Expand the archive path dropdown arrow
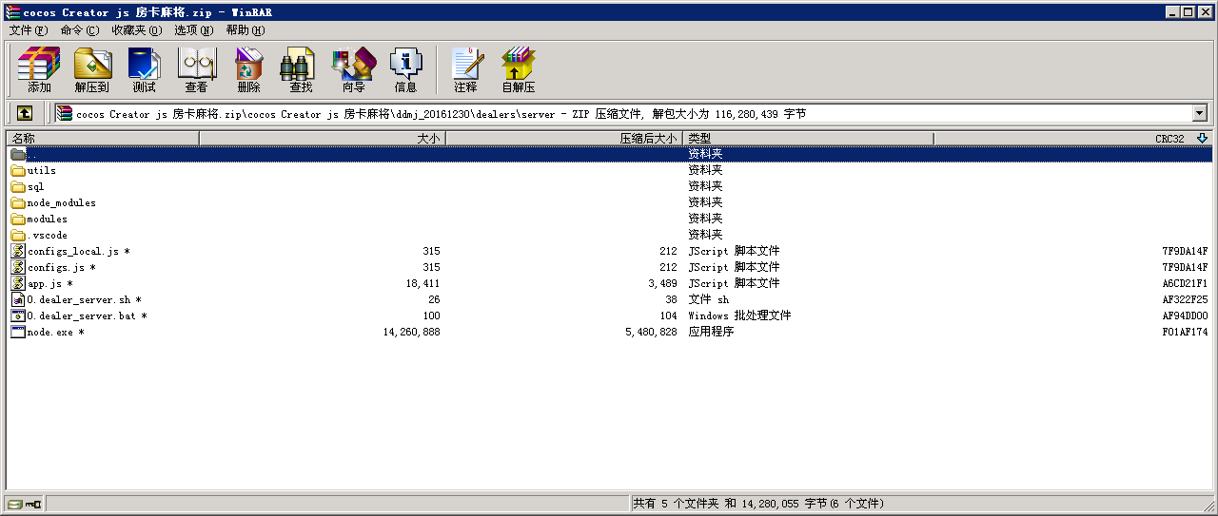Screen dimensions: 1218x516 (1199, 113)
